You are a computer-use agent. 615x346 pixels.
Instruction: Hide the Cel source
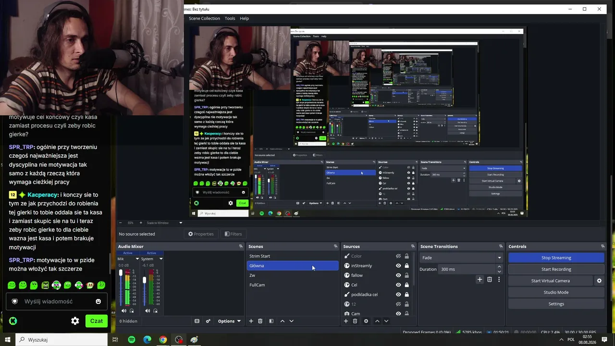398,285
